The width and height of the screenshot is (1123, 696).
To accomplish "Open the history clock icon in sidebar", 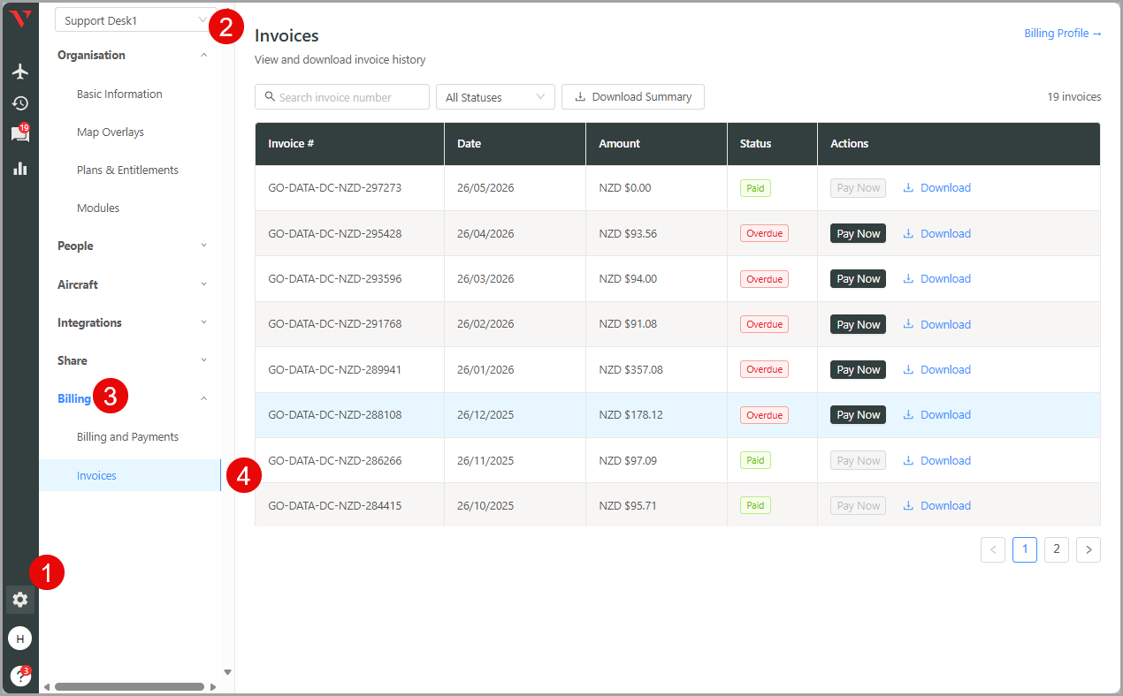I will pos(19,103).
